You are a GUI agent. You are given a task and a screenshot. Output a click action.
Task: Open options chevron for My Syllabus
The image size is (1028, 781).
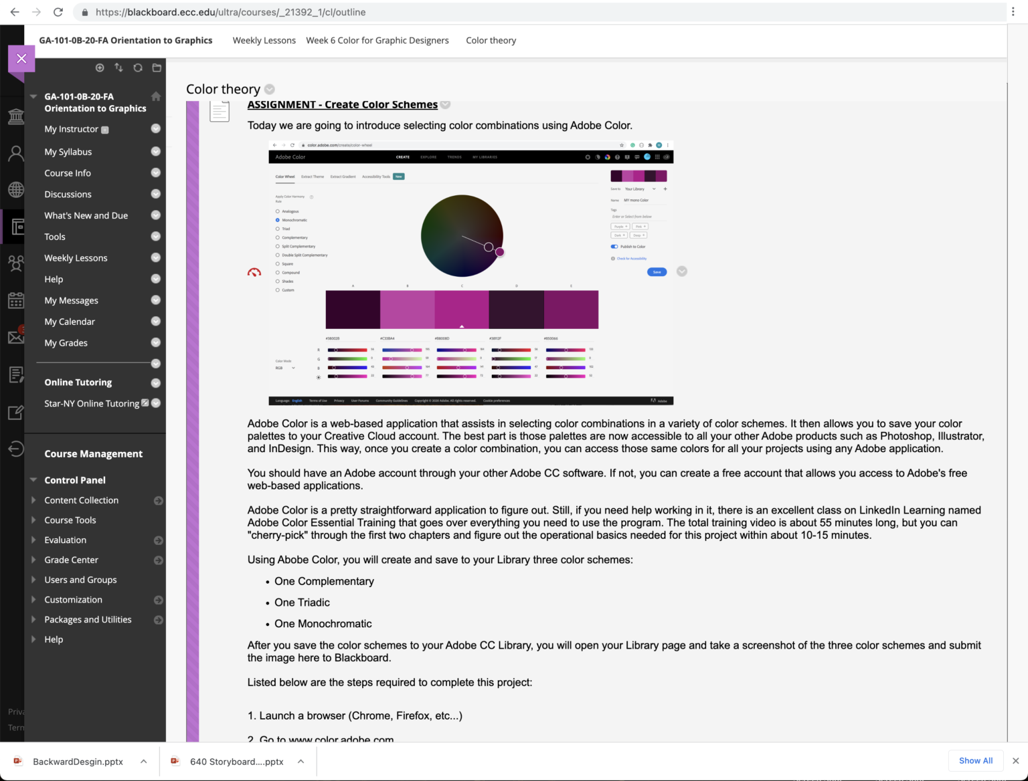pyautogui.click(x=156, y=152)
